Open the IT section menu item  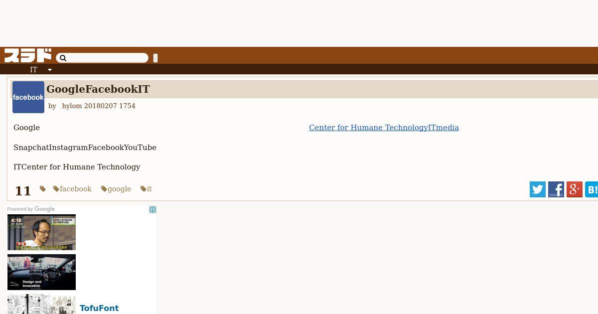[33, 70]
